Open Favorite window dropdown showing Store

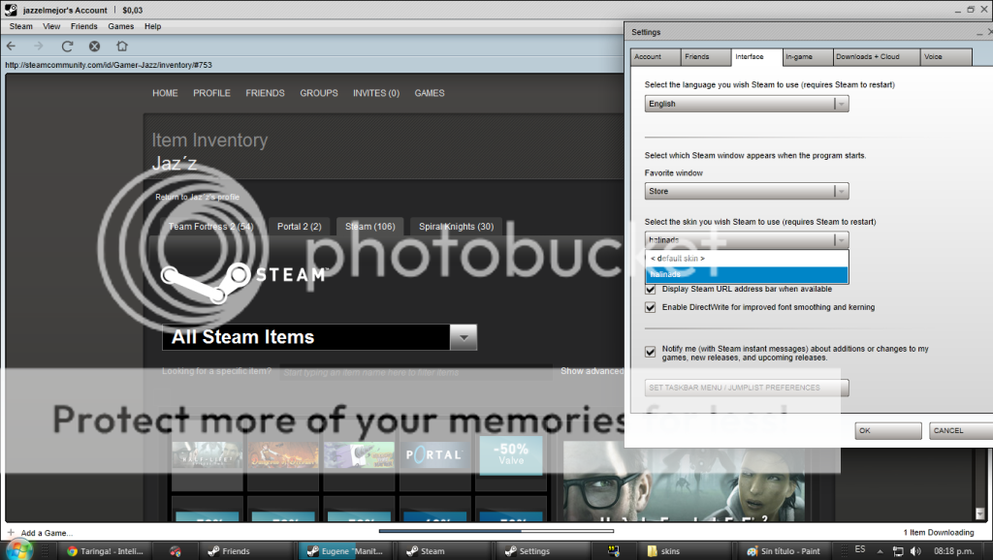(747, 191)
